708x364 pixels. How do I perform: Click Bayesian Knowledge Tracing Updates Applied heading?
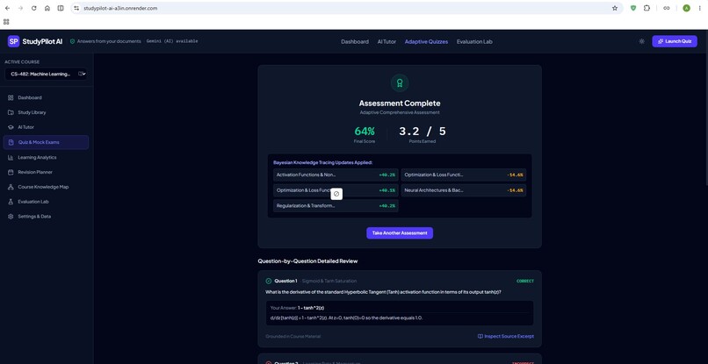click(x=323, y=162)
